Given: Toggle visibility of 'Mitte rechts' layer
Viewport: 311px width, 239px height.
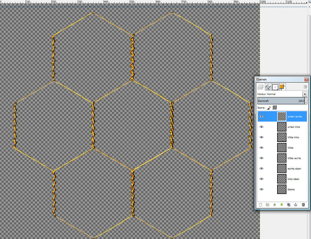Looking at the screenshot, I should pyautogui.click(x=261, y=158).
